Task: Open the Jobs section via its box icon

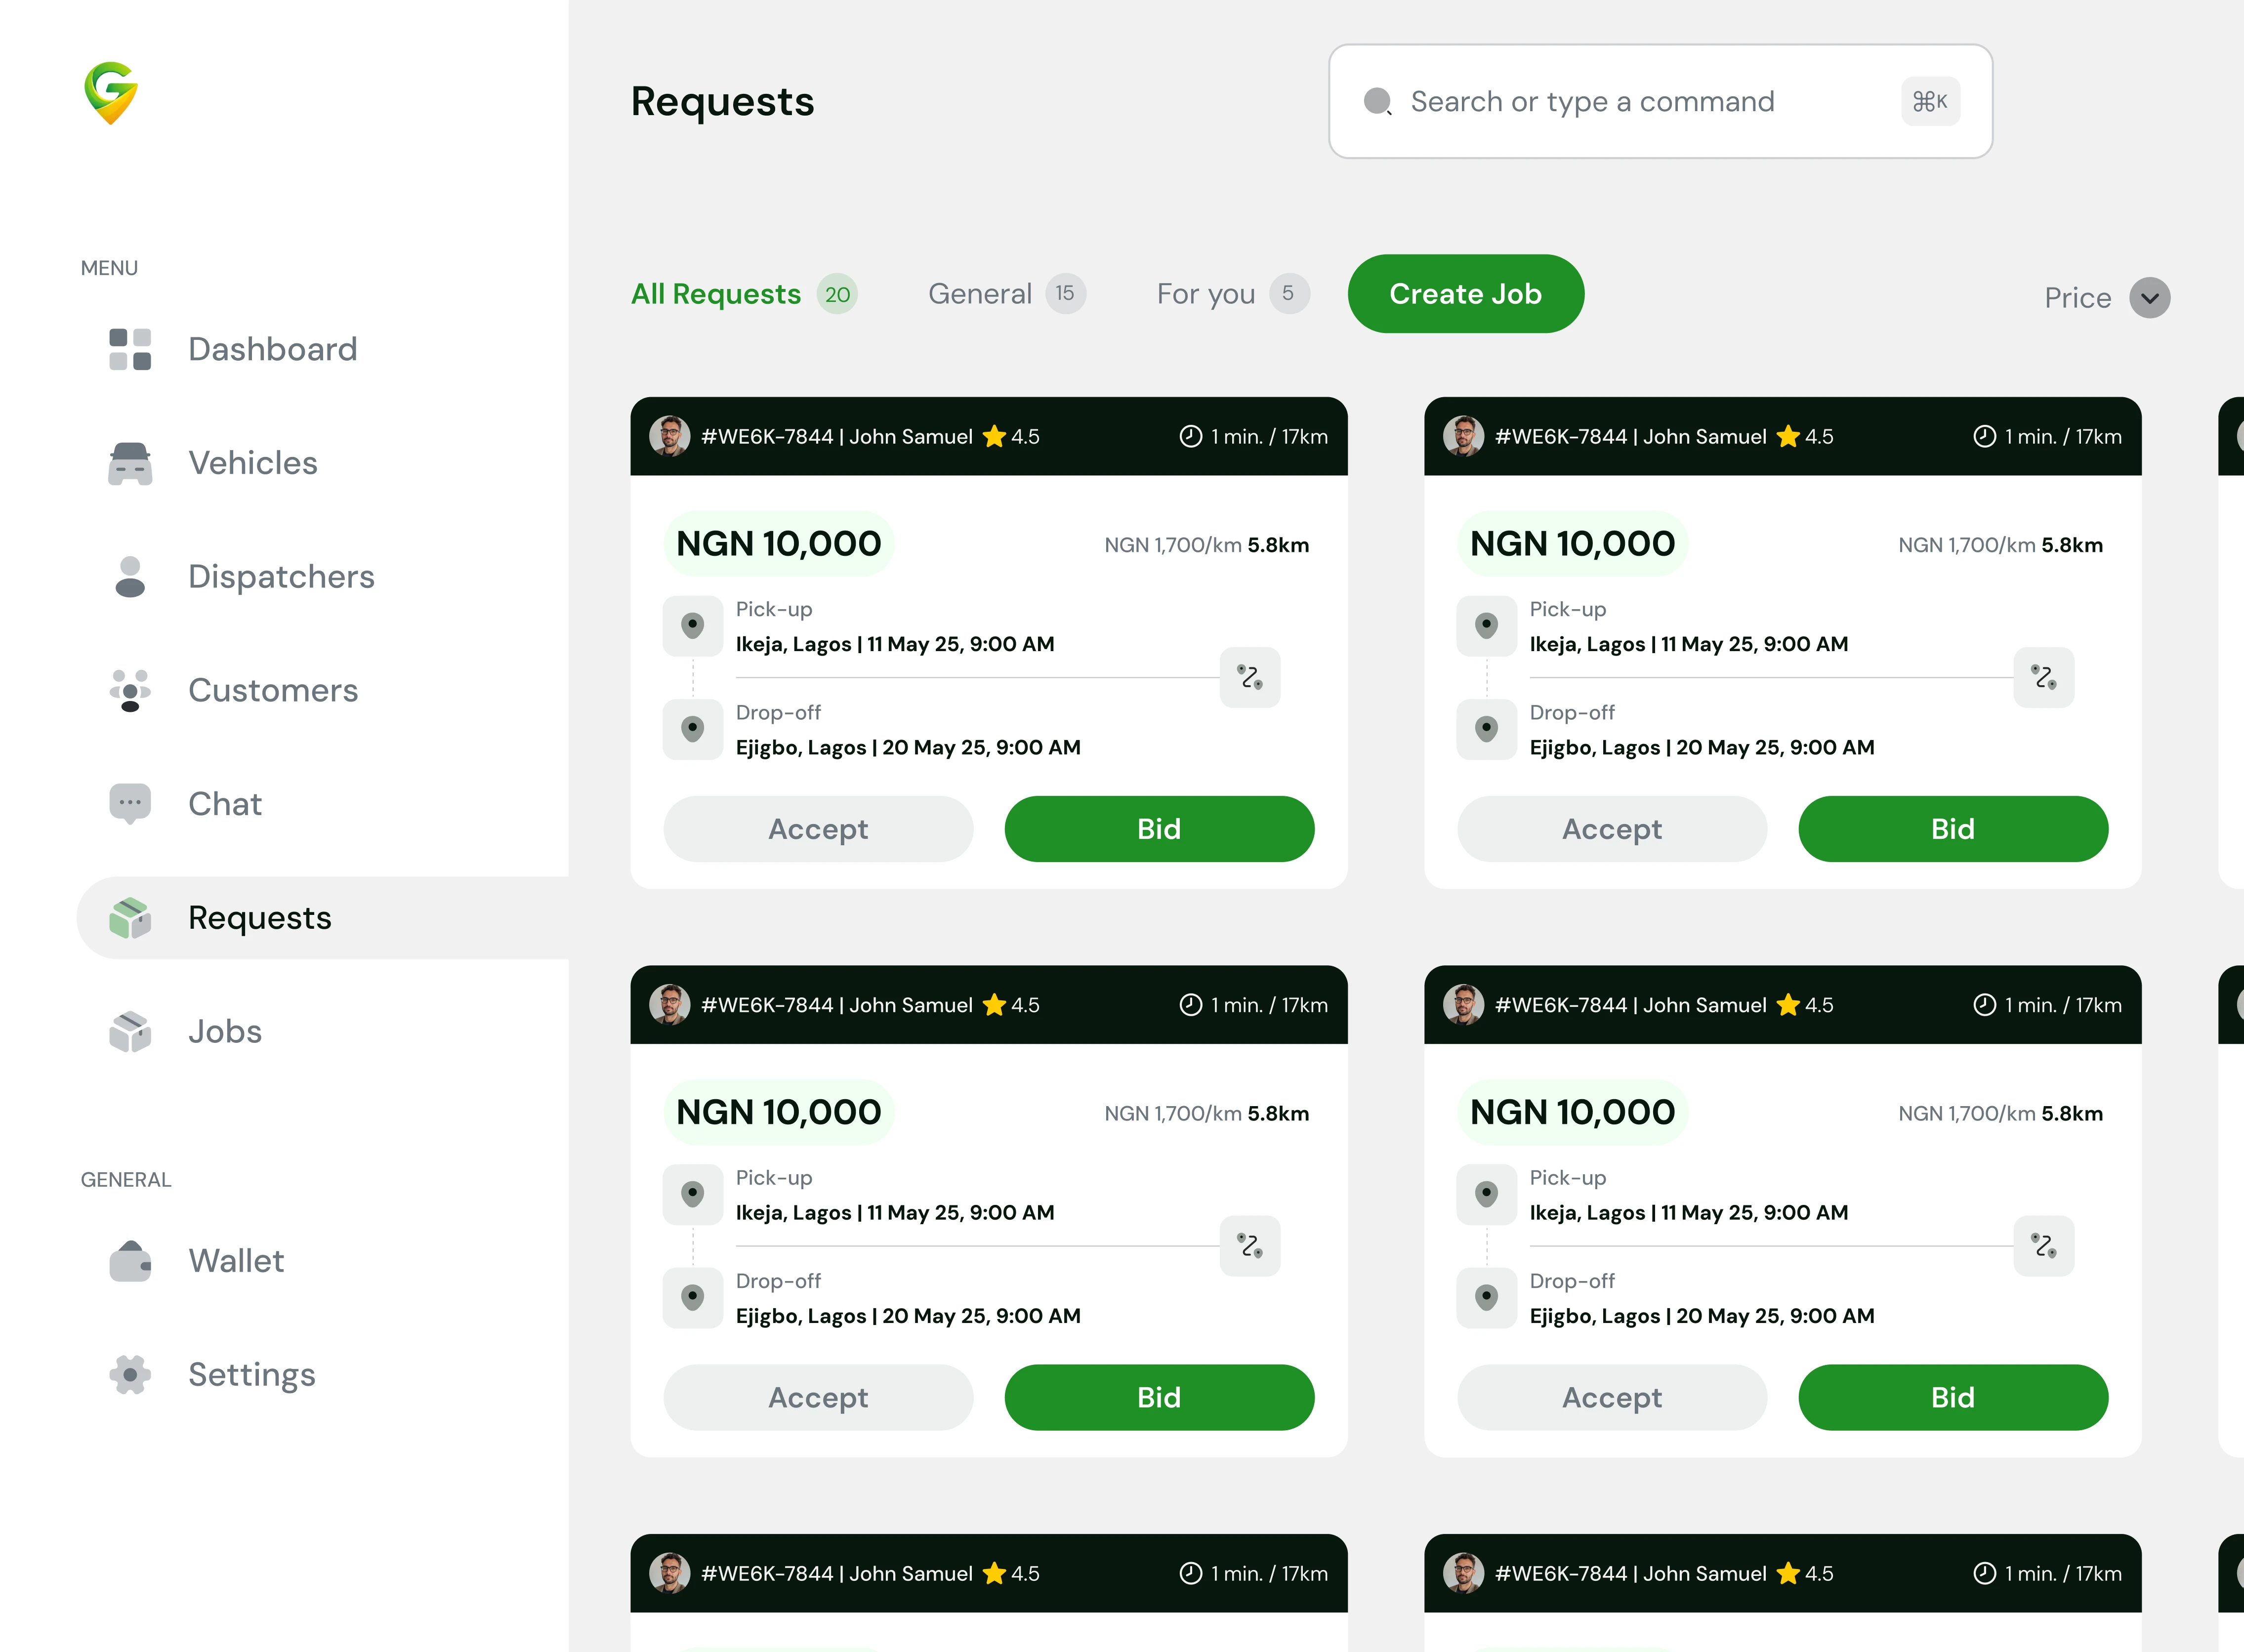Action: [x=129, y=1031]
